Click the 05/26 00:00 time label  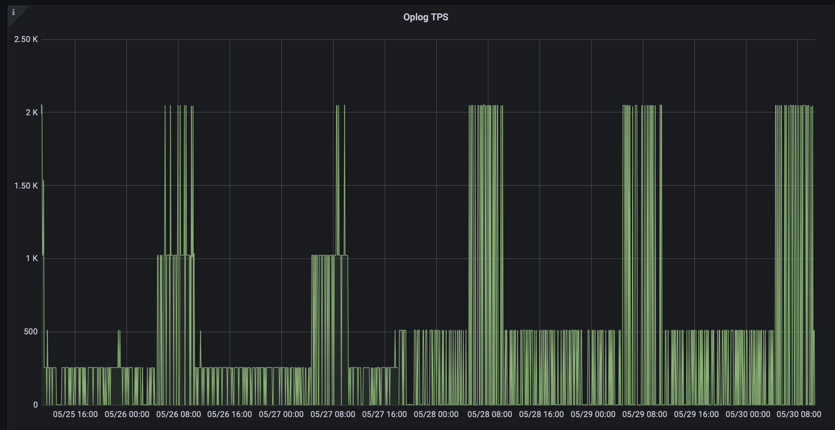point(127,414)
